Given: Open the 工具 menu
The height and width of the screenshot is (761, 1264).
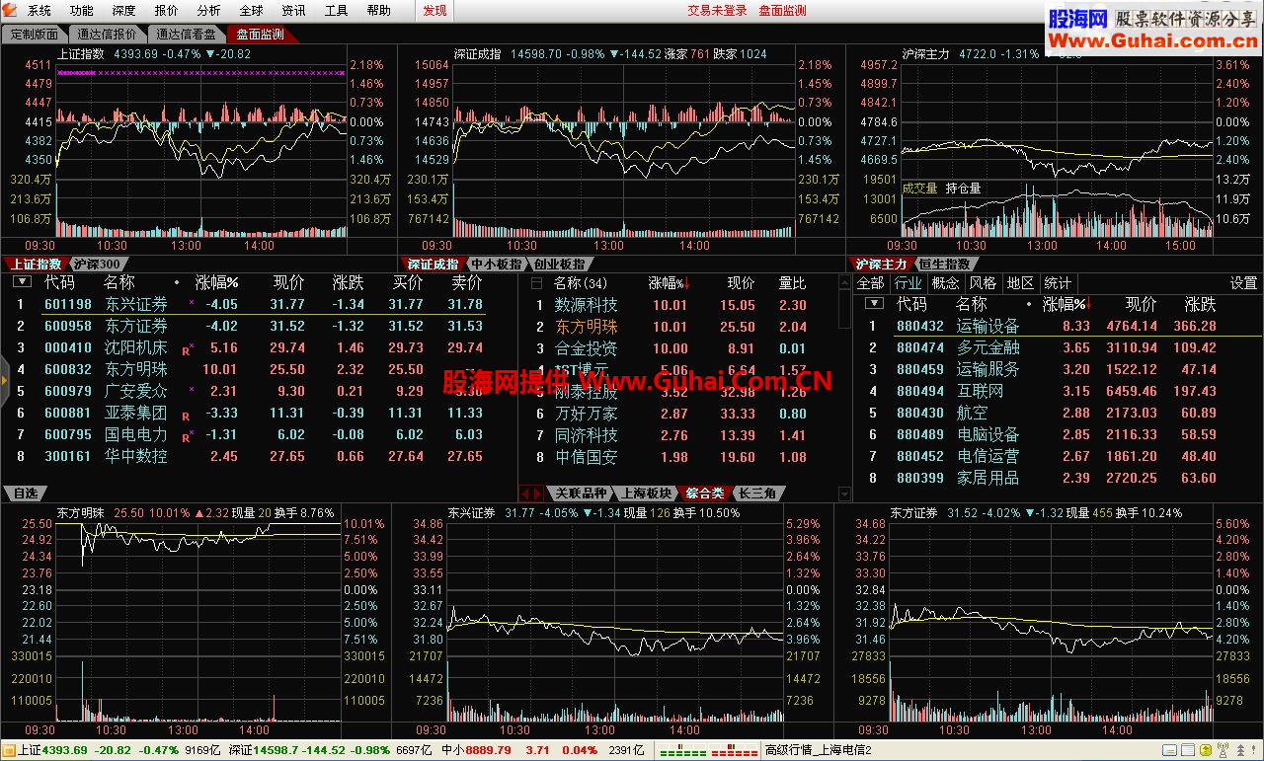Looking at the screenshot, I should 336,11.
